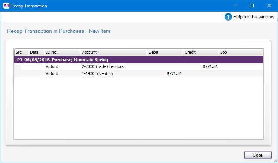Select the 1-1400 Inventory account entry
The image size is (278, 163).
click(97, 74)
